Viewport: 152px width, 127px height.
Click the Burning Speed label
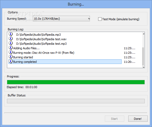[17, 19]
